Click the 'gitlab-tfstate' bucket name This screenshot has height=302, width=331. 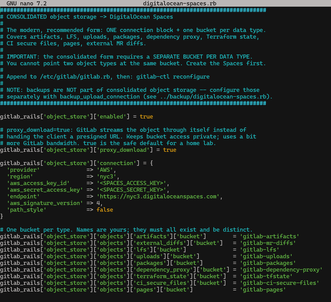click(x=266, y=276)
